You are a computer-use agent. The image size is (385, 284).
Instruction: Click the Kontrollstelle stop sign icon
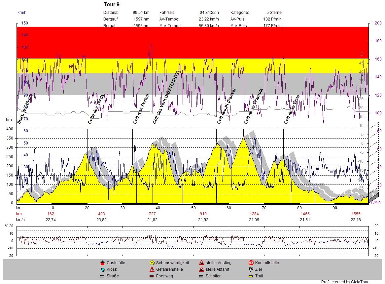click(x=251, y=263)
